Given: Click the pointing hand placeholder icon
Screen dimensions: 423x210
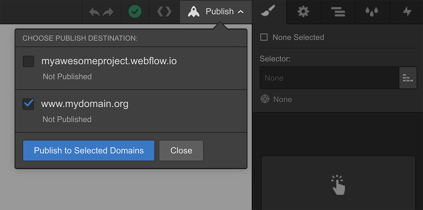Looking at the screenshot, I should (x=338, y=185).
